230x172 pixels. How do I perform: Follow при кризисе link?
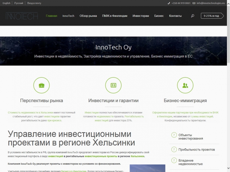tap(54, 120)
